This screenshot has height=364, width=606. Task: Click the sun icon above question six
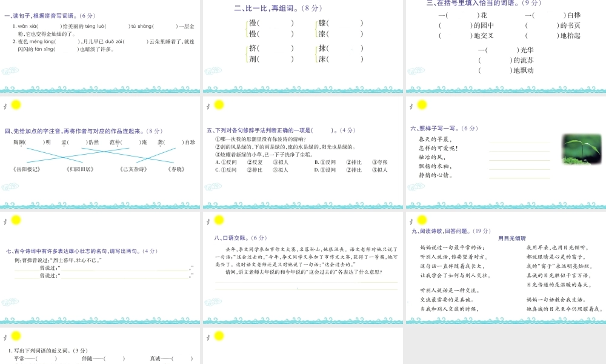pyautogui.click(x=421, y=105)
